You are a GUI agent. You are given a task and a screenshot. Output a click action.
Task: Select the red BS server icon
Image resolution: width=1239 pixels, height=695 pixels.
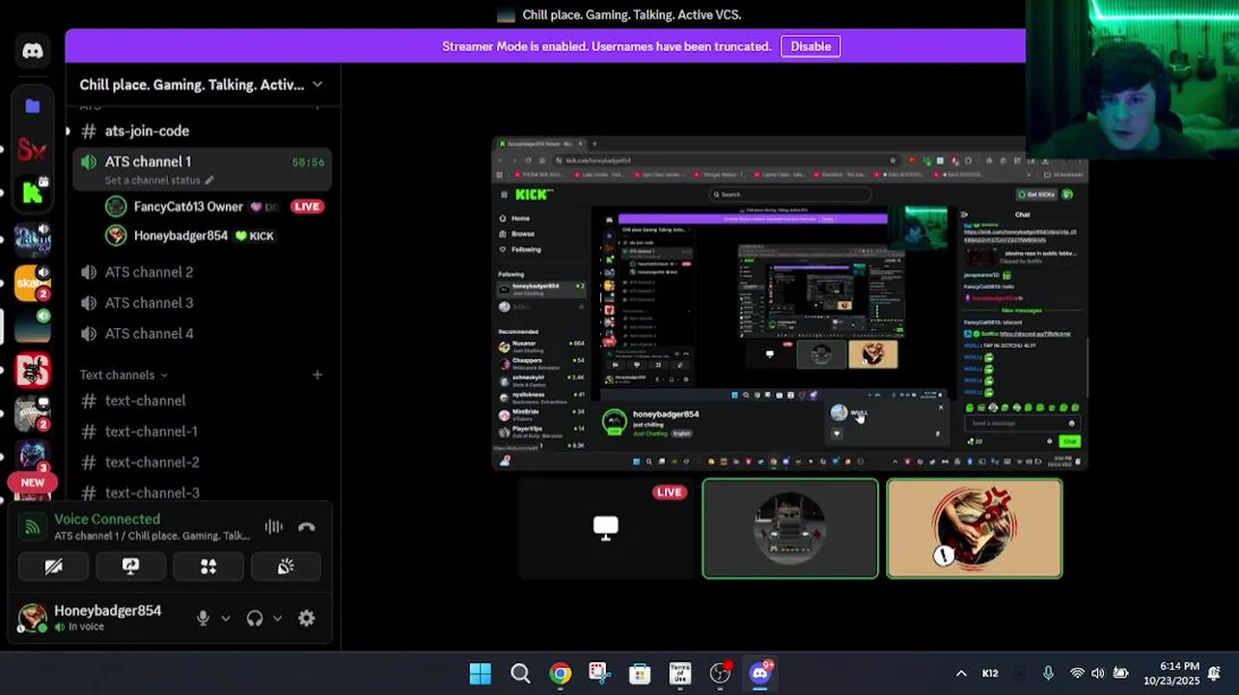tap(33, 371)
